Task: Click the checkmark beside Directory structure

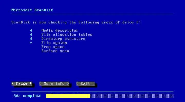Action: tap(31, 39)
